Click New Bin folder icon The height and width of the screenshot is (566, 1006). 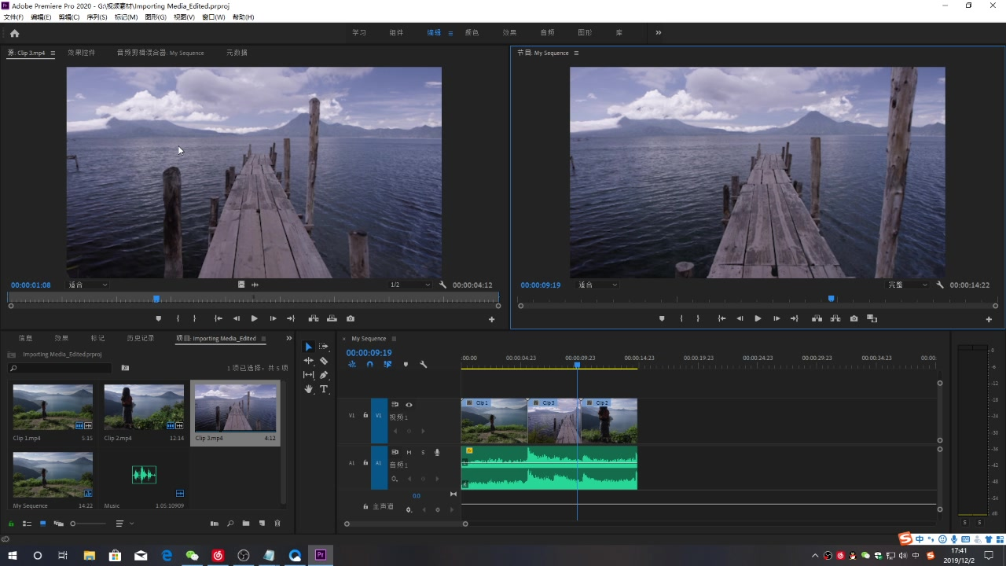[245, 524]
